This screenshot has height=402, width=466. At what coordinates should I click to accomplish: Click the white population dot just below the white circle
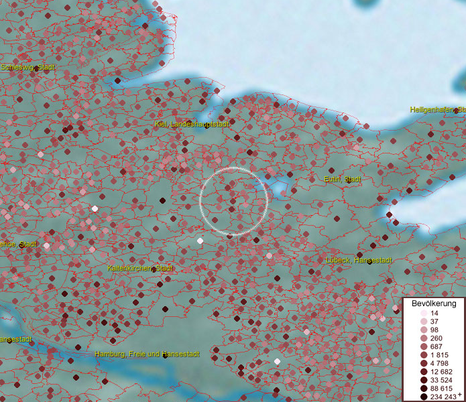[200, 241]
